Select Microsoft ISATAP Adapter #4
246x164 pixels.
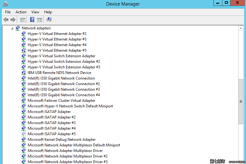[52, 128]
